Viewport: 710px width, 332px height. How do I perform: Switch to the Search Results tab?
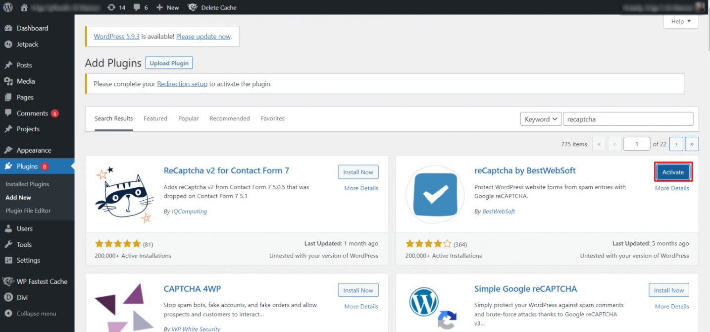(113, 118)
